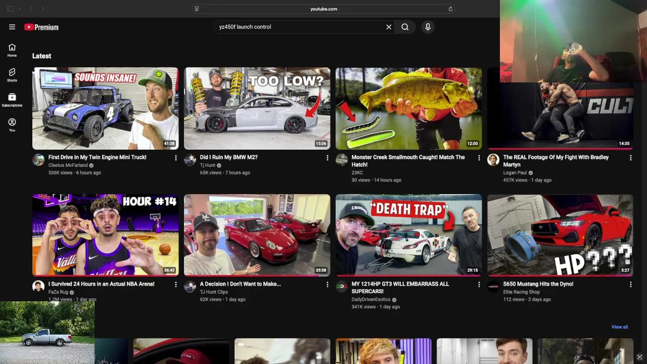This screenshot has width=647, height=364.
Task: Click the Latest section heading
Action: click(x=41, y=56)
